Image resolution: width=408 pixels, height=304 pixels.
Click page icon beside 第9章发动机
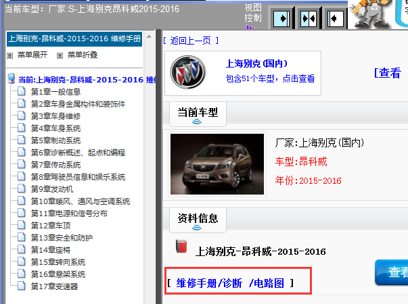tap(22, 188)
